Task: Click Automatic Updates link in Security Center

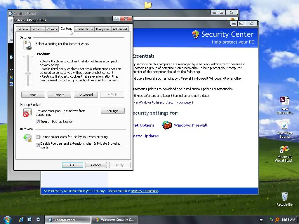Action: click(146, 136)
